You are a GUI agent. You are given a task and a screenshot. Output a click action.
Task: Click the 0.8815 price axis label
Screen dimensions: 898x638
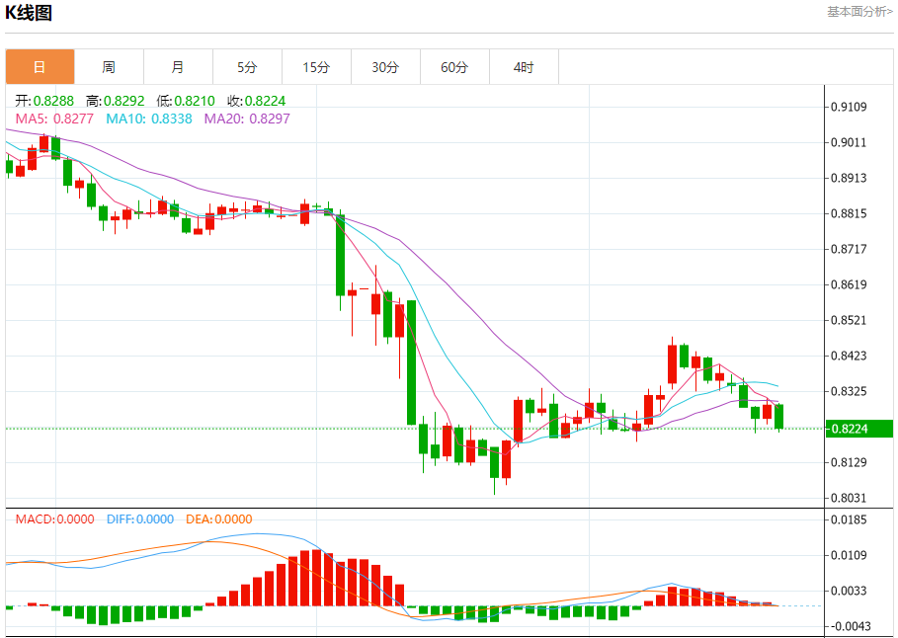click(x=849, y=213)
